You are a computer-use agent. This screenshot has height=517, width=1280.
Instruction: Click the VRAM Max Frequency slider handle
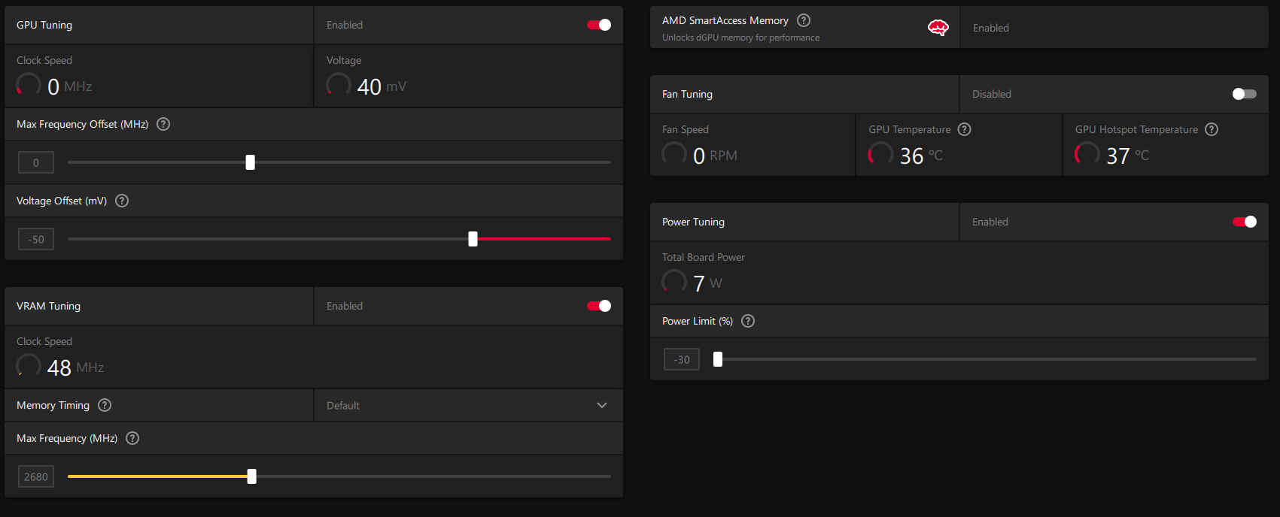pyautogui.click(x=251, y=476)
